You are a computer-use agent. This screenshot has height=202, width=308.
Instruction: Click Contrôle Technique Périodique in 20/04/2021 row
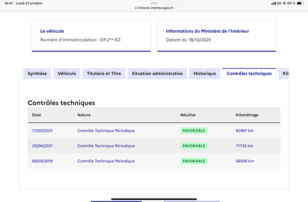click(x=106, y=146)
